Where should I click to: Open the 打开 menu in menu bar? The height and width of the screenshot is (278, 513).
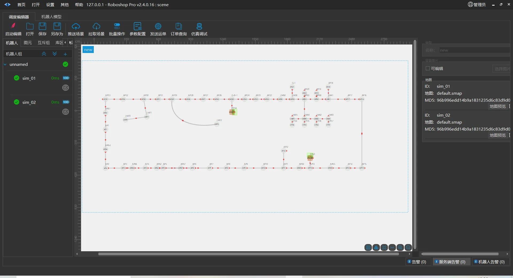[x=36, y=5]
